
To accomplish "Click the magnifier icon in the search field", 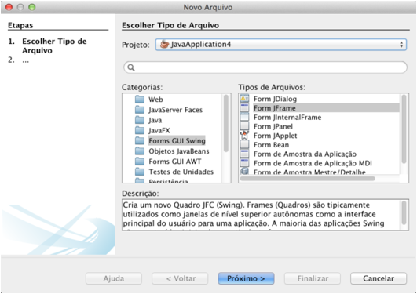I will click(131, 67).
